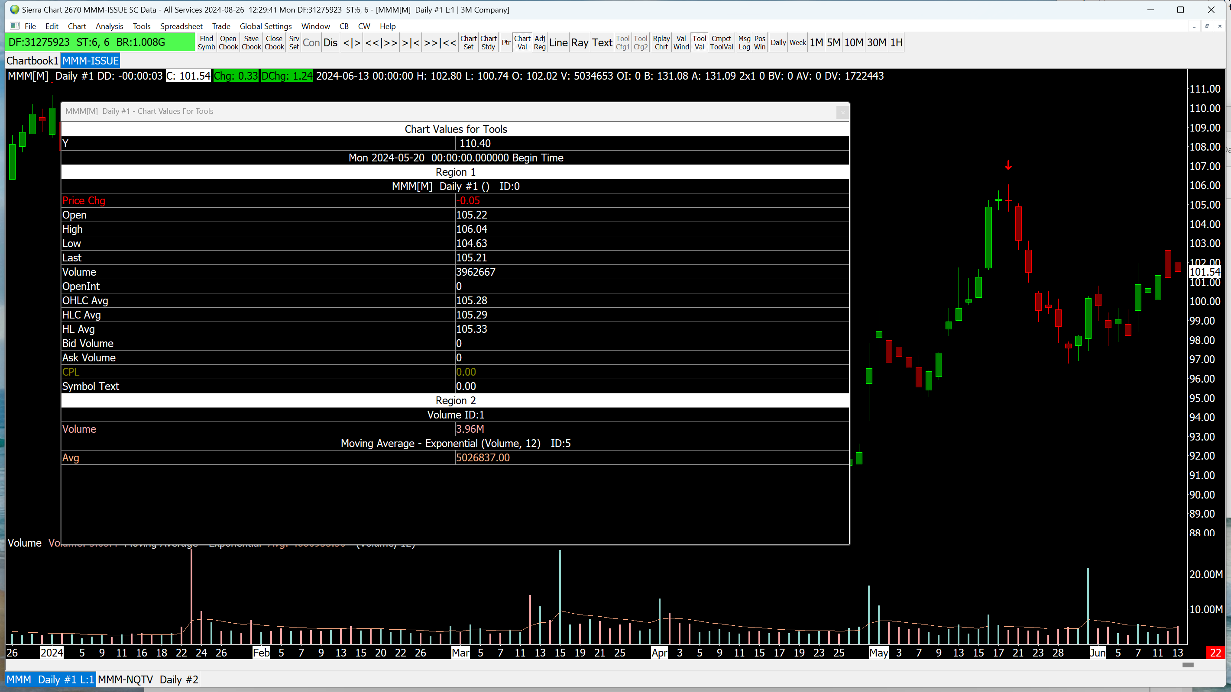
Task: Click the Find Symbol toolbar button
Action: pos(207,42)
